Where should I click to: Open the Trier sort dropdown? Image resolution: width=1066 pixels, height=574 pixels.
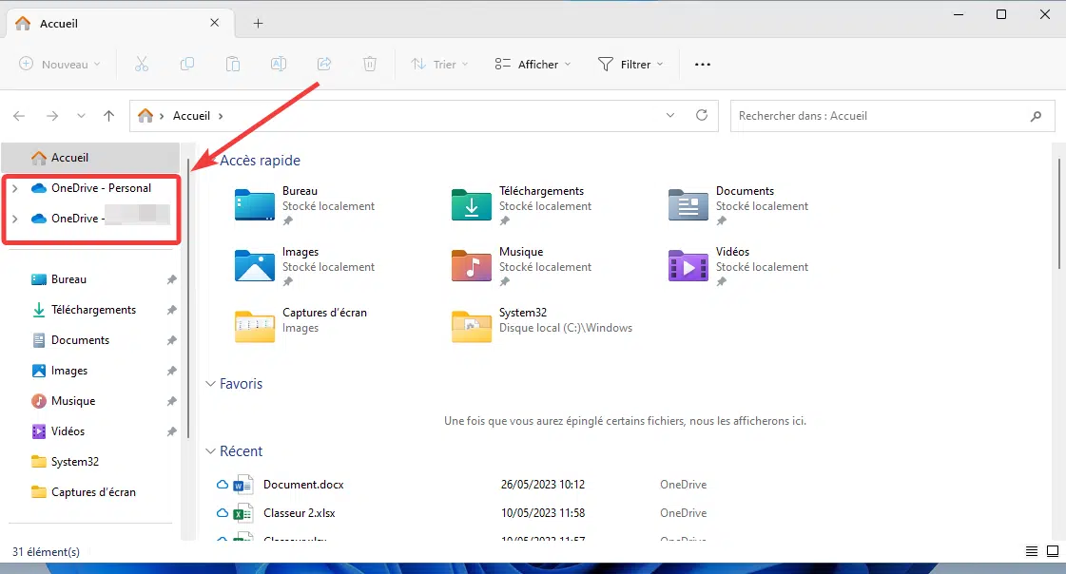click(440, 64)
